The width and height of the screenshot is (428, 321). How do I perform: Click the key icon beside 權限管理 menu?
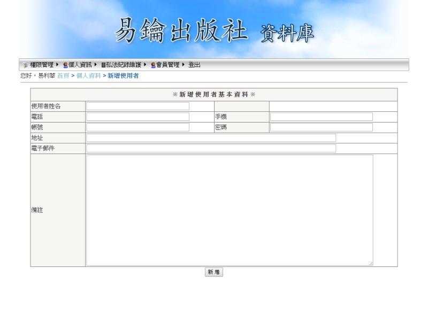(26, 65)
